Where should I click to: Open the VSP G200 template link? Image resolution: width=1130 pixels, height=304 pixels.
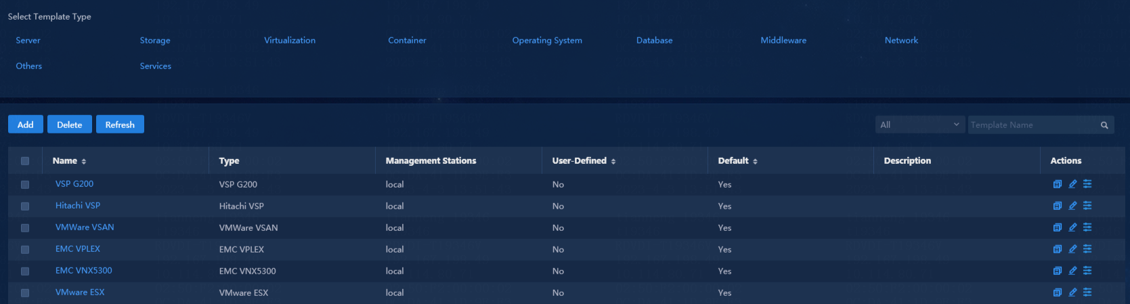click(74, 184)
